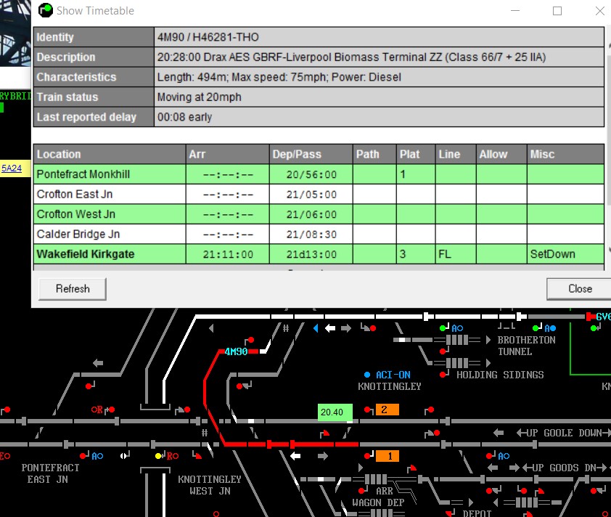
Task: Click the red signal beside the platform 2 label
Action: coord(367,410)
